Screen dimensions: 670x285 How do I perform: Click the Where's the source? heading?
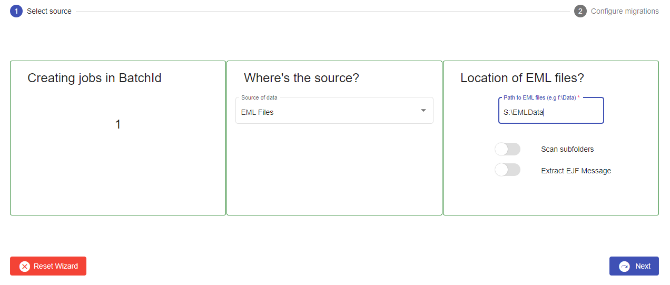(x=301, y=78)
